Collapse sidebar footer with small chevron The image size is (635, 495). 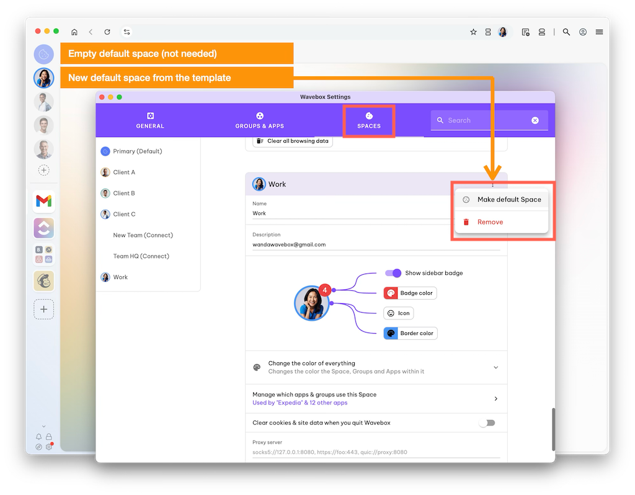click(x=44, y=426)
